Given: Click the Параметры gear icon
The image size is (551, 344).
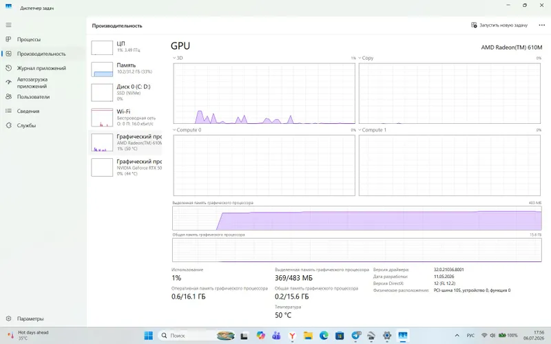Looking at the screenshot, I should (x=8, y=319).
